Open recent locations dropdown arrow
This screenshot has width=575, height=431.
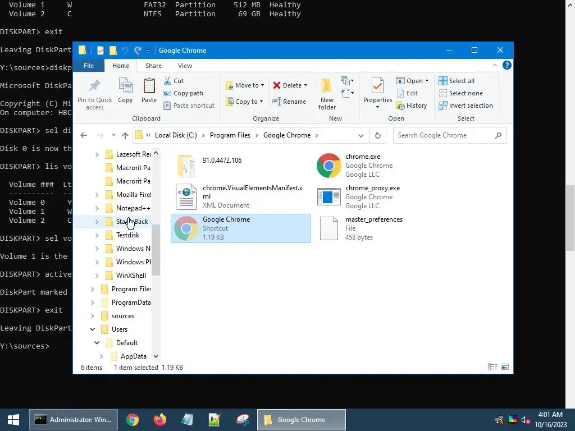tap(113, 135)
